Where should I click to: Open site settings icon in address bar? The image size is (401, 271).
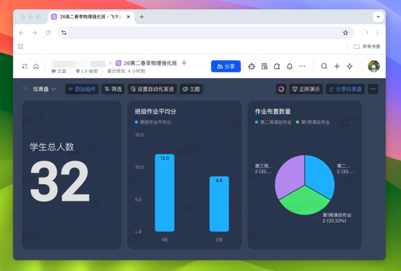point(64,33)
